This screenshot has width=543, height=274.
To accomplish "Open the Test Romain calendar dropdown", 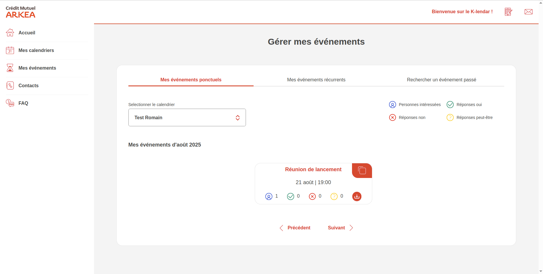I will click(187, 117).
